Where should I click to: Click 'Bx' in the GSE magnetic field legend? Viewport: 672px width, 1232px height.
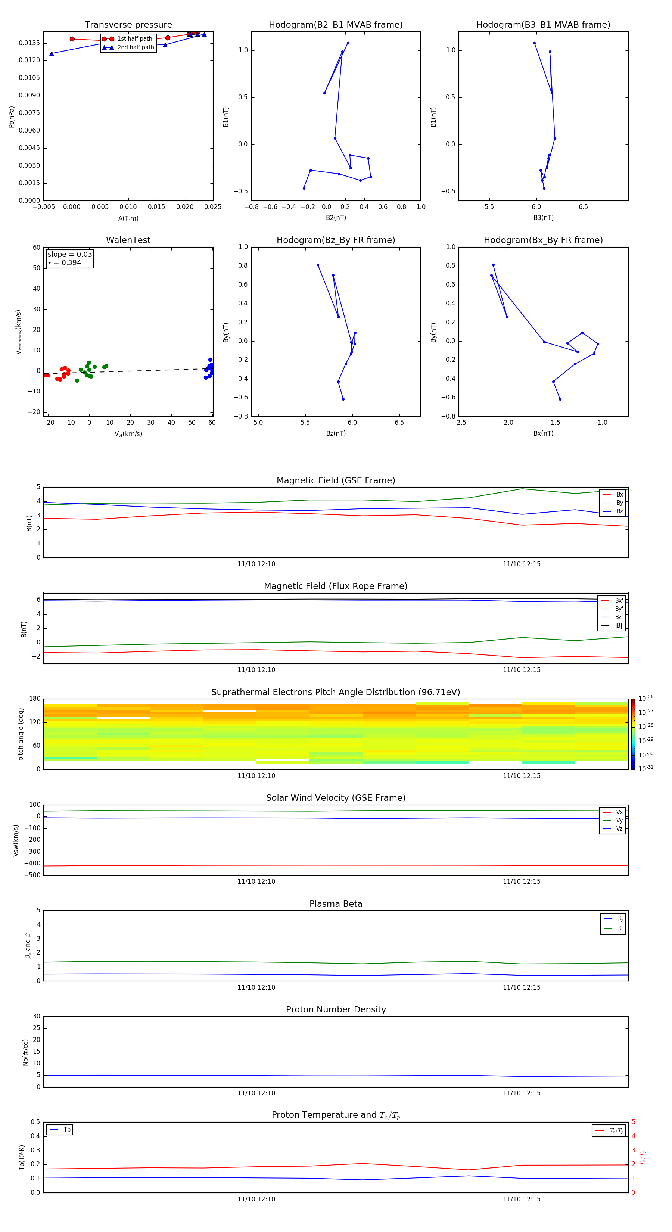coord(613,495)
